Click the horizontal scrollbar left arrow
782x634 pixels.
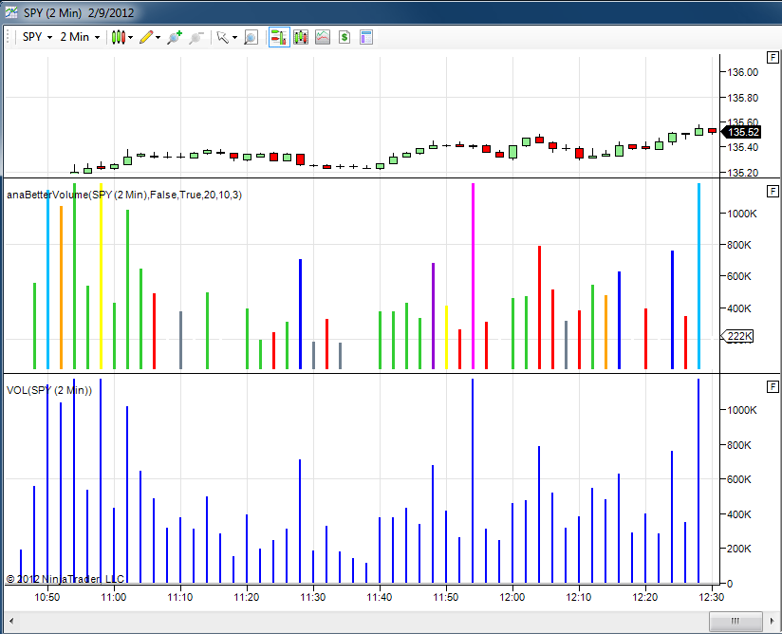click(x=11, y=621)
